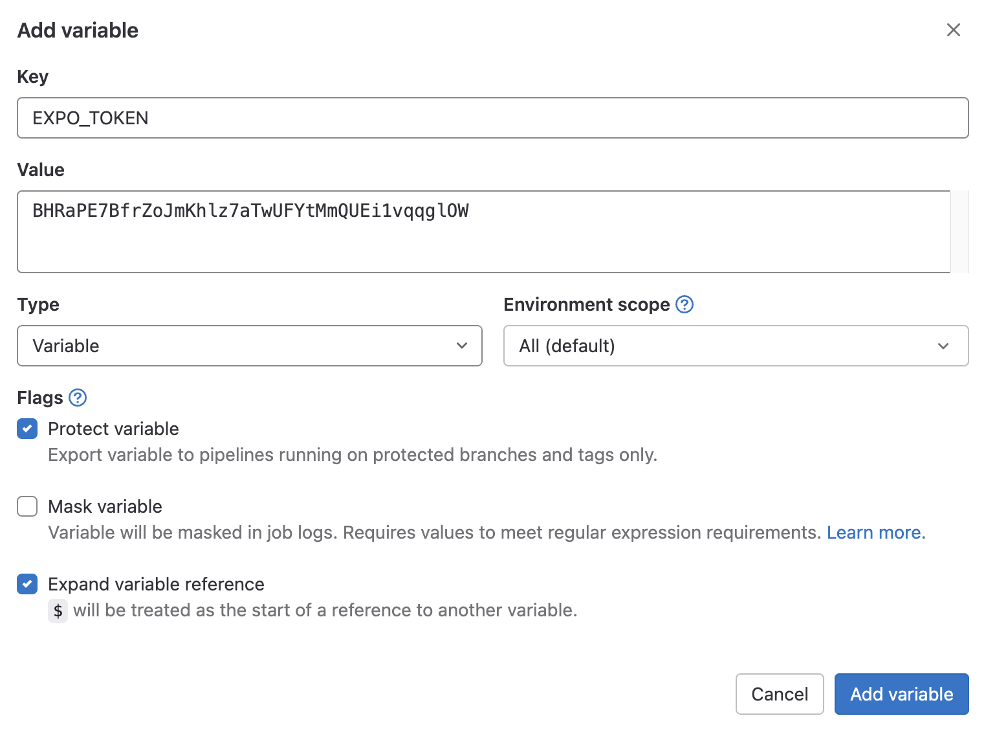Click the Expand variable reference label text
This screenshot has height=729, width=986.
156,584
